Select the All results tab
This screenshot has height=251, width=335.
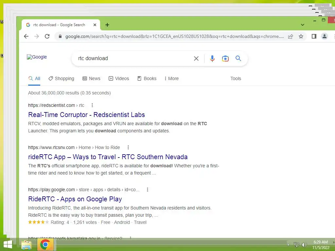pyautogui.click(x=34, y=78)
